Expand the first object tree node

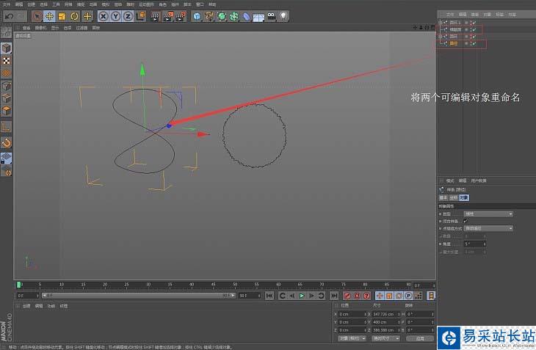pos(441,22)
